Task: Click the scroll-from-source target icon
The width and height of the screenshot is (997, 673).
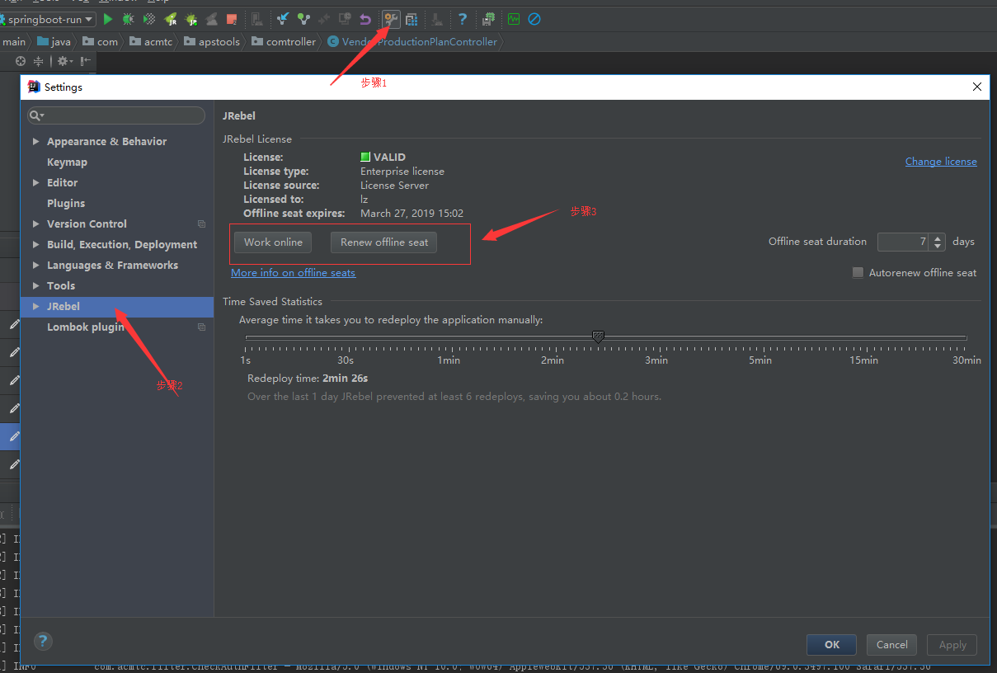Action: click(x=21, y=61)
